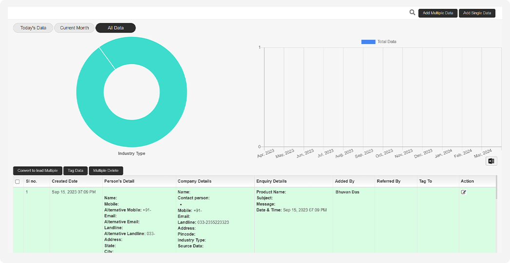Click the Added By column header
The width and height of the screenshot is (510, 263).
tap(344, 181)
